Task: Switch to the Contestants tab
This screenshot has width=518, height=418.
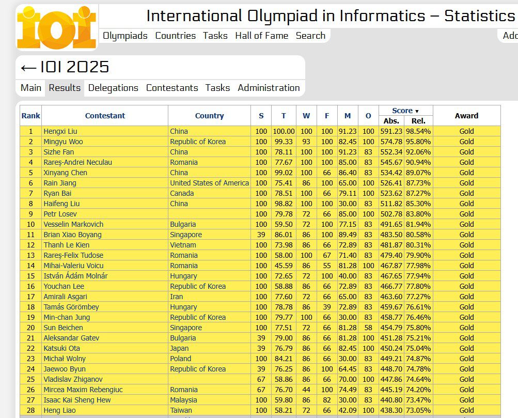Action: (x=172, y=88)
